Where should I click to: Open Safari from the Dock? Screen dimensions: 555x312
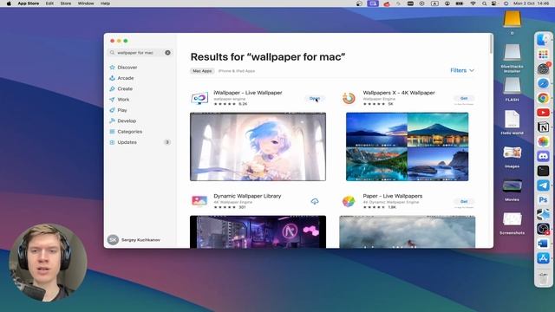[543, 83]
